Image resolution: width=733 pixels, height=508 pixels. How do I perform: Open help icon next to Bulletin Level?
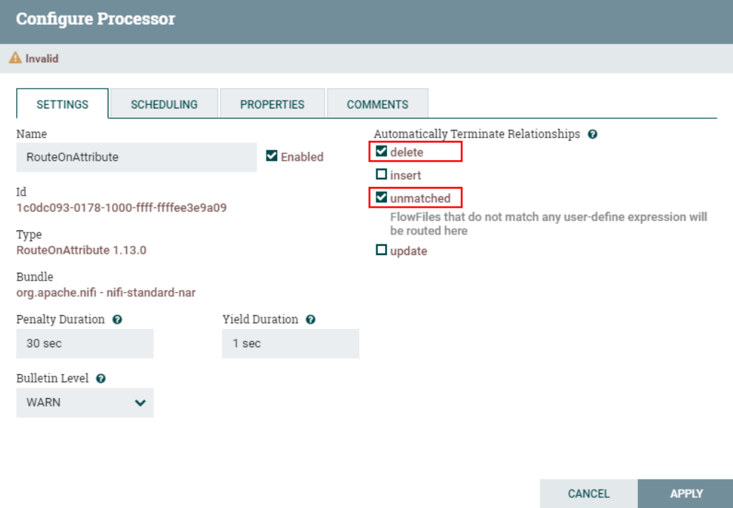101,378
